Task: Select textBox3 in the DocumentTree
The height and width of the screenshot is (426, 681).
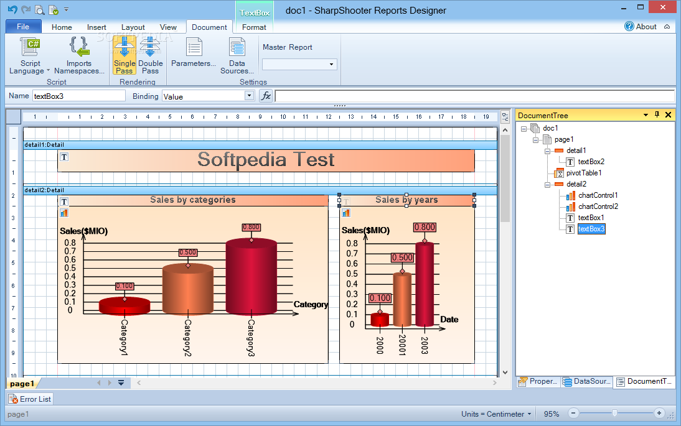Action: pyautogui.click(x=591, y=229)
